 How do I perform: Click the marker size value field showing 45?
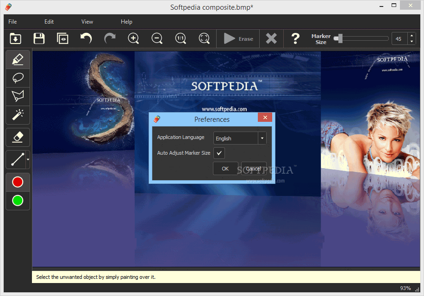click(399, 39)
